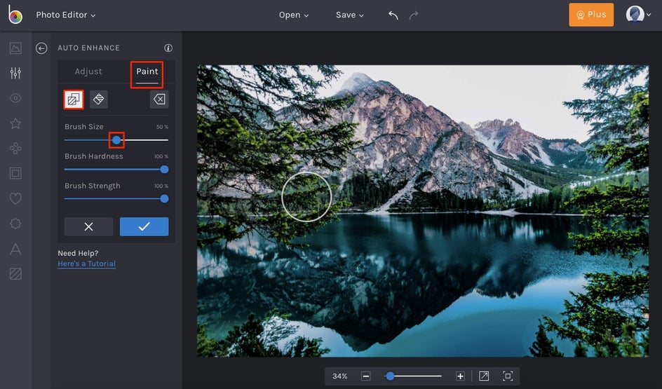The image size is (662, 389).
Task: Open the Image Manager sidebar icon
Action: 15,48
